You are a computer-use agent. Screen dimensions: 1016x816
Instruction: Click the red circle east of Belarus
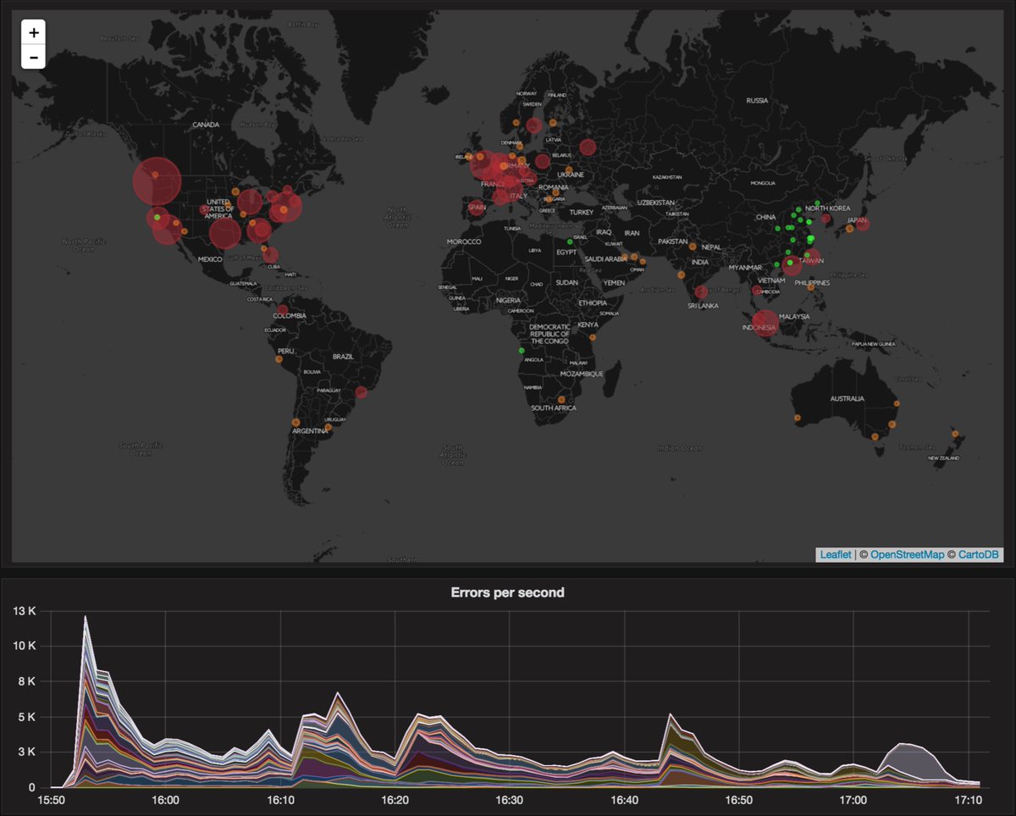click(x=588, y=147)
